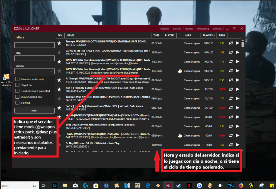This screenshot has width=276, height=189.
Task: Tick the Played on checkbox
Action: pos(17,85)
